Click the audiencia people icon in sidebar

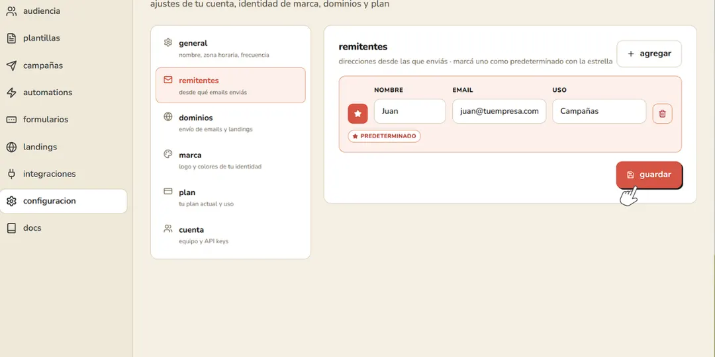[x=11, y=11]
